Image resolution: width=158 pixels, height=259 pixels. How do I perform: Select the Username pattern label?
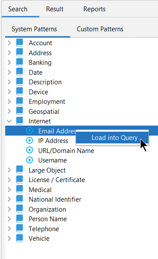(53, 160)
